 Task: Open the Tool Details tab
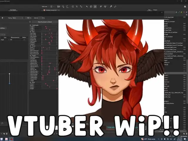pos(13,10)
